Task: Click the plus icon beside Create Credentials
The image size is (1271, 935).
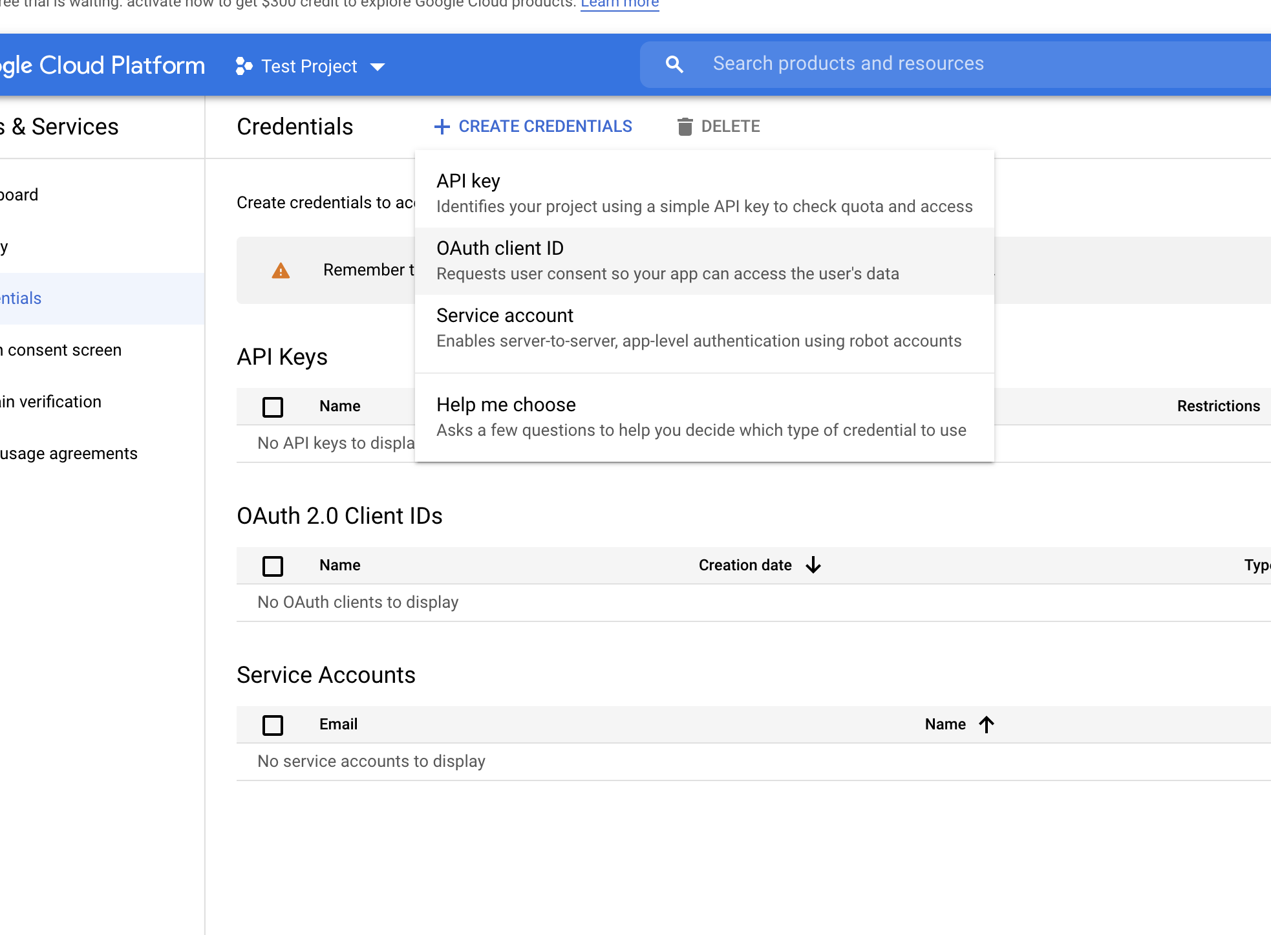Action: [x=442, y=127]
